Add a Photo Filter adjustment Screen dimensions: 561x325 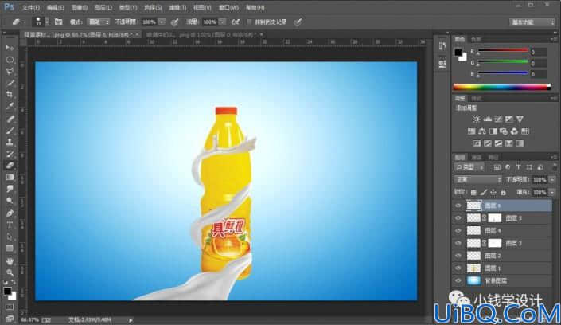[x=504, y=131]
